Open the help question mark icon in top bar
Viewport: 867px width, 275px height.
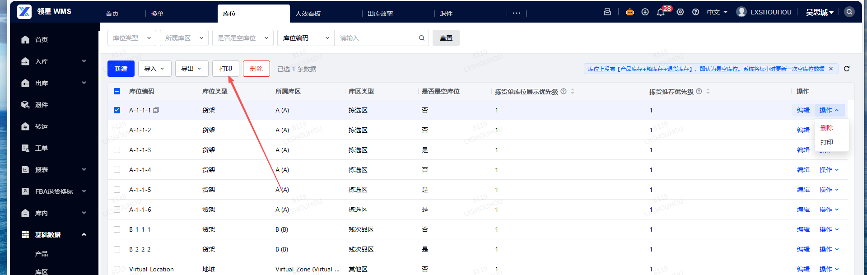tap(696, 12)
